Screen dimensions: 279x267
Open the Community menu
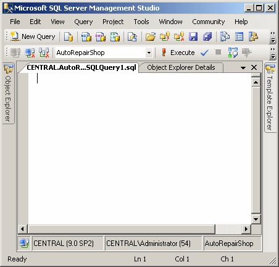pos(209,22)
